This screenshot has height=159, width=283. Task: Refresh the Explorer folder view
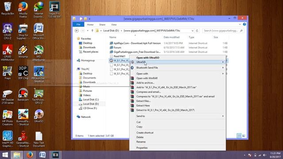[x=197, y=30]
